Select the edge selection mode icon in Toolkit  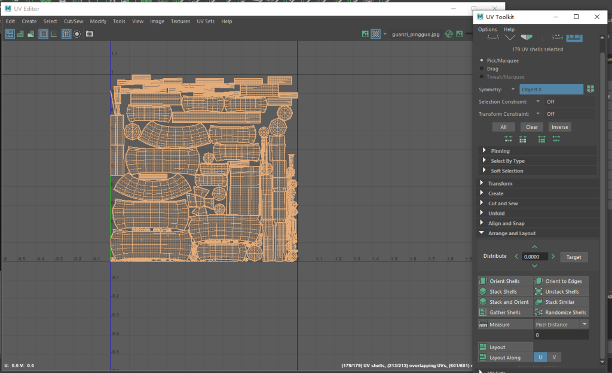coord(510,37)
